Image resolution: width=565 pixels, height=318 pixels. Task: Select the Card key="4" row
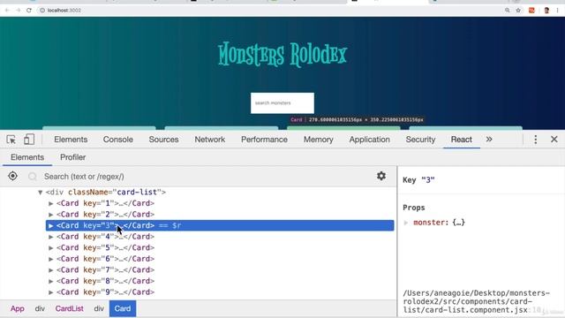pos(220,237)
